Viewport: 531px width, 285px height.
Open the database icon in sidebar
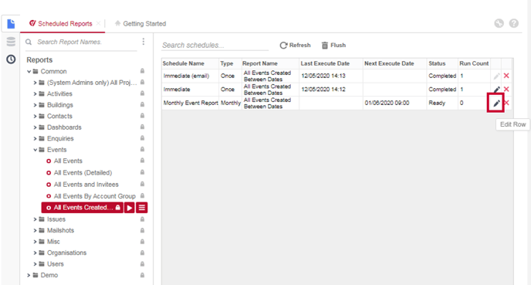11,42
